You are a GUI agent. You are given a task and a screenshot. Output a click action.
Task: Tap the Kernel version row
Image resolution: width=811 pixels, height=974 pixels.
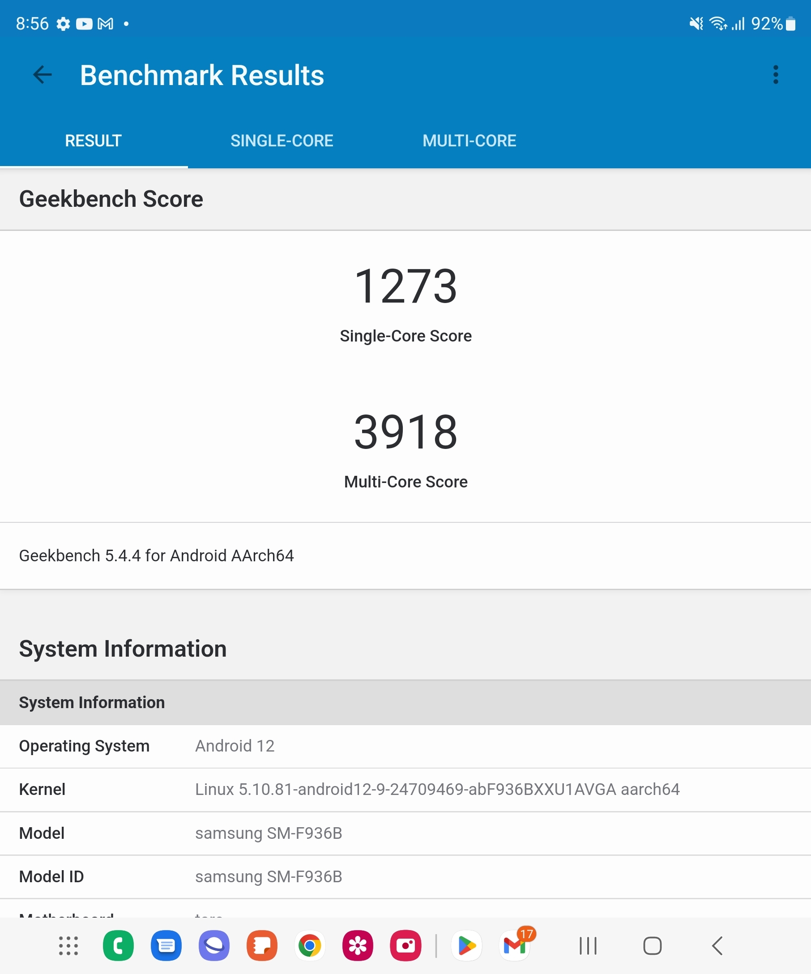(x=405, y=790)
